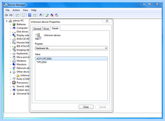This screenshot has height=121, width=165.
Task: Click the Device Manager title bar icon
Action: [x=5, y=5]
